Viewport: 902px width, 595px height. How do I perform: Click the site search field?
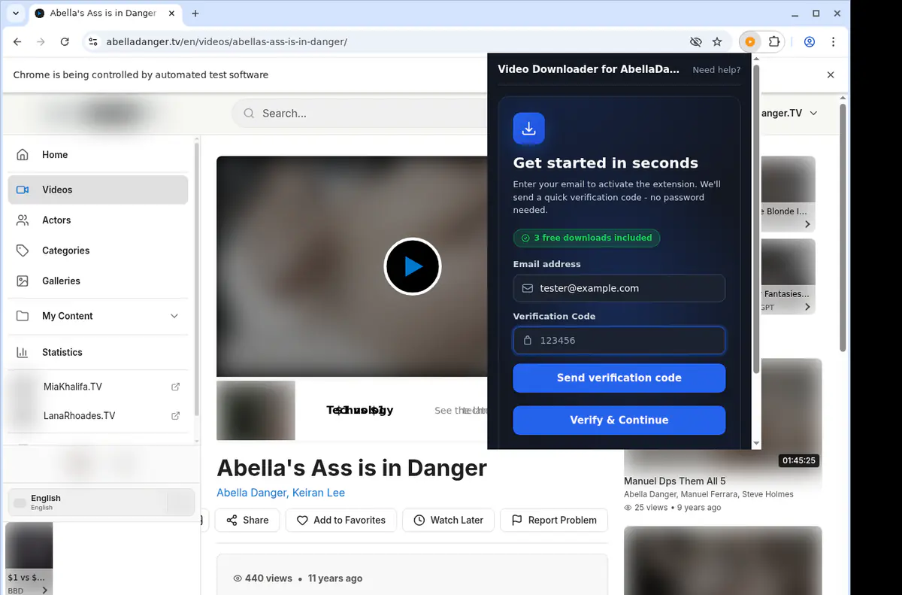point(361,114)
